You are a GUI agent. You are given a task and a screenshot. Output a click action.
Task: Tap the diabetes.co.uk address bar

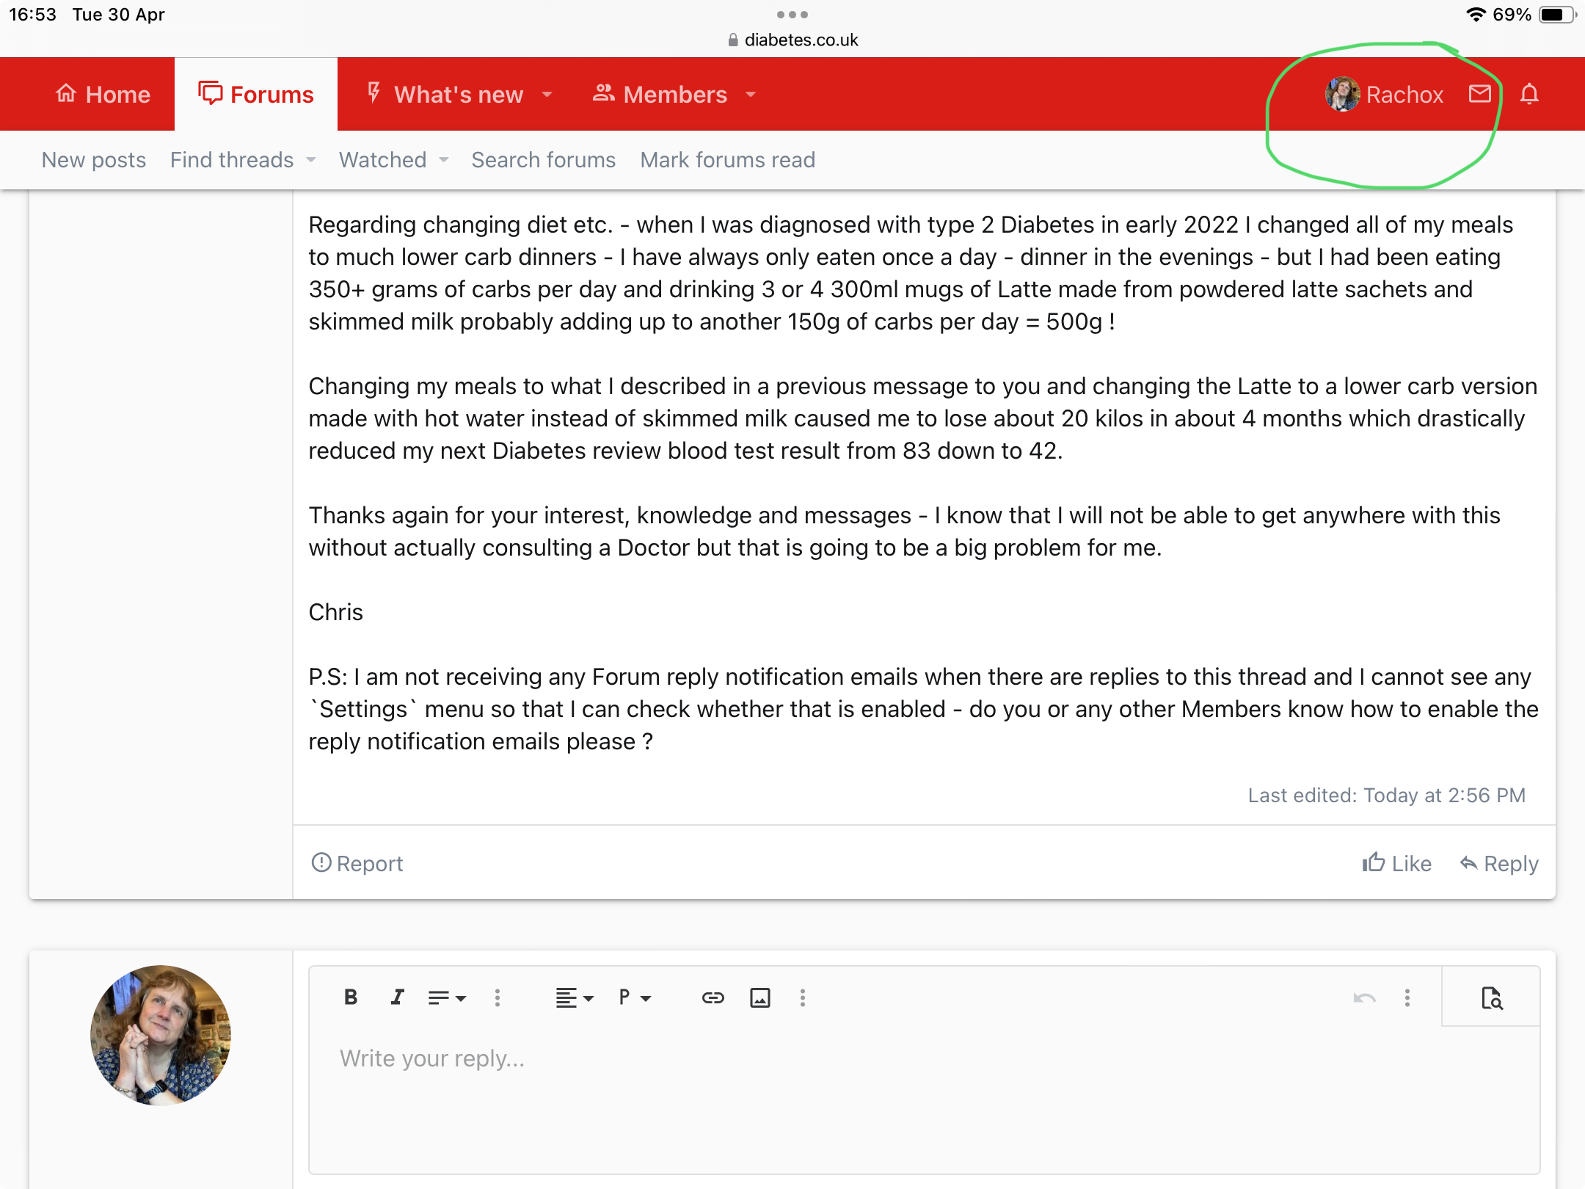pyautogui.click(x=792, y=40)
